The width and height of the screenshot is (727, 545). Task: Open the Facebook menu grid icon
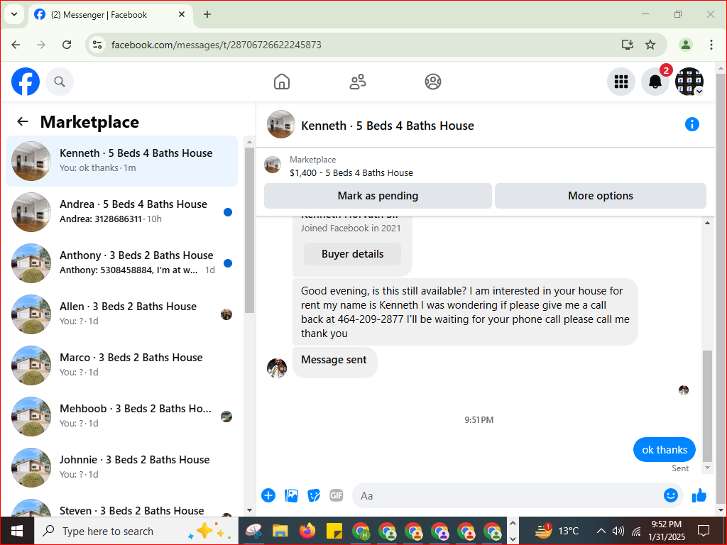621,82
